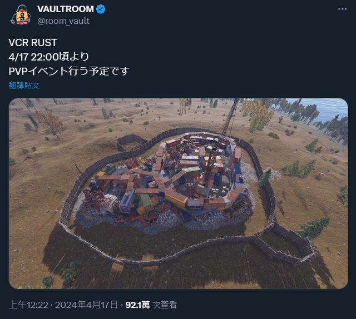Visit the @room_vault handle
The width and height of the screenshot is (356, 319).
pyautogui.click(x=63, y=21)
